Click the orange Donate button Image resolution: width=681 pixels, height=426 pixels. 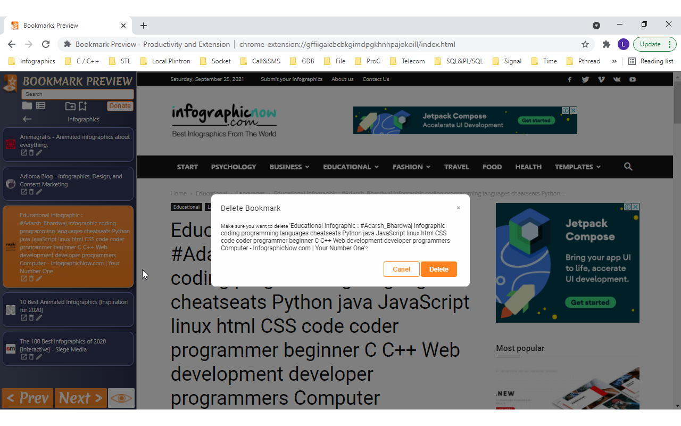pos(120,106)
